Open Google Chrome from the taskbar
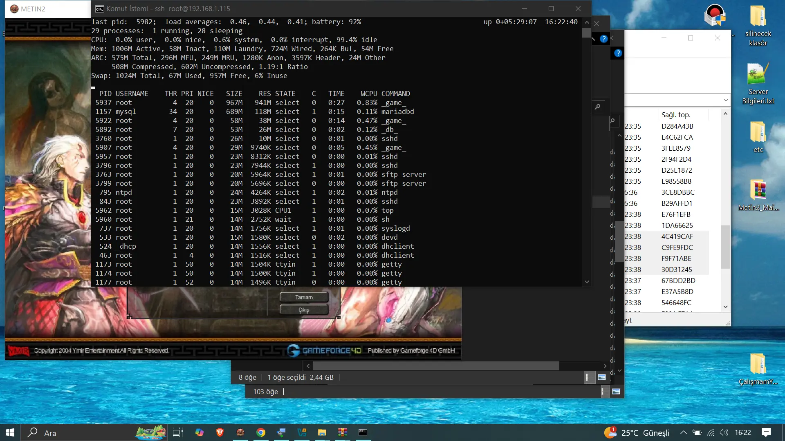This screenshot has height=441, width=785. point(261,432)
